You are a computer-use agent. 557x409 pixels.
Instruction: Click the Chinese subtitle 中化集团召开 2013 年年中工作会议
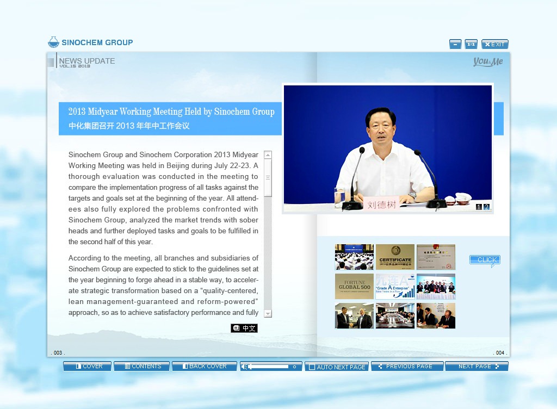(129, 126)
